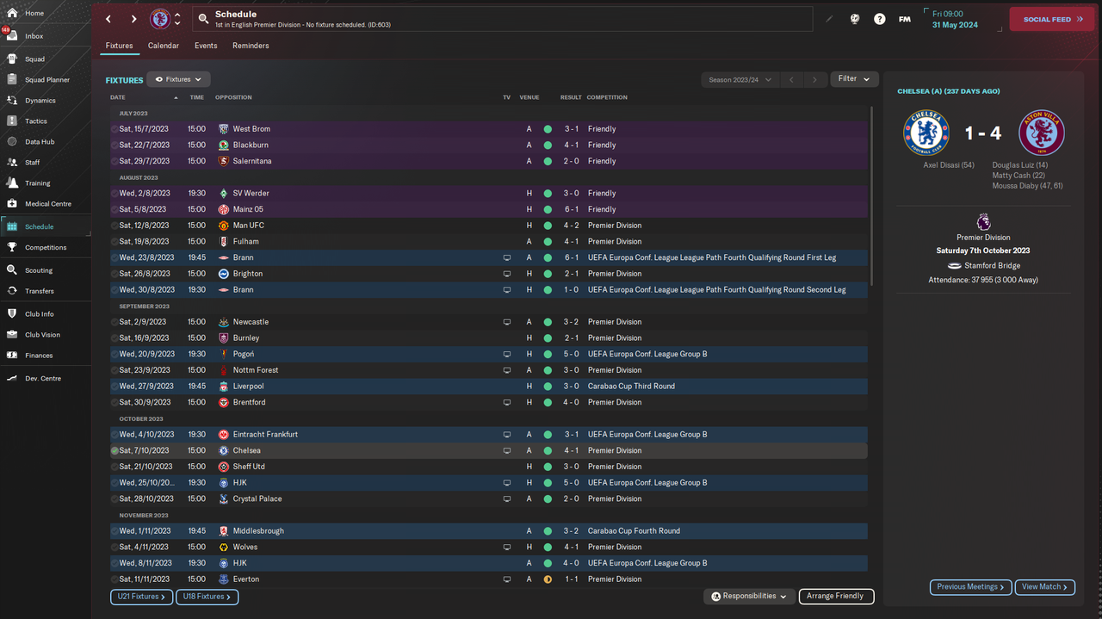This screenshot has width=1102, height=619.
Task: Open the Responsibilities dropdown
Action: click(750, 596)
